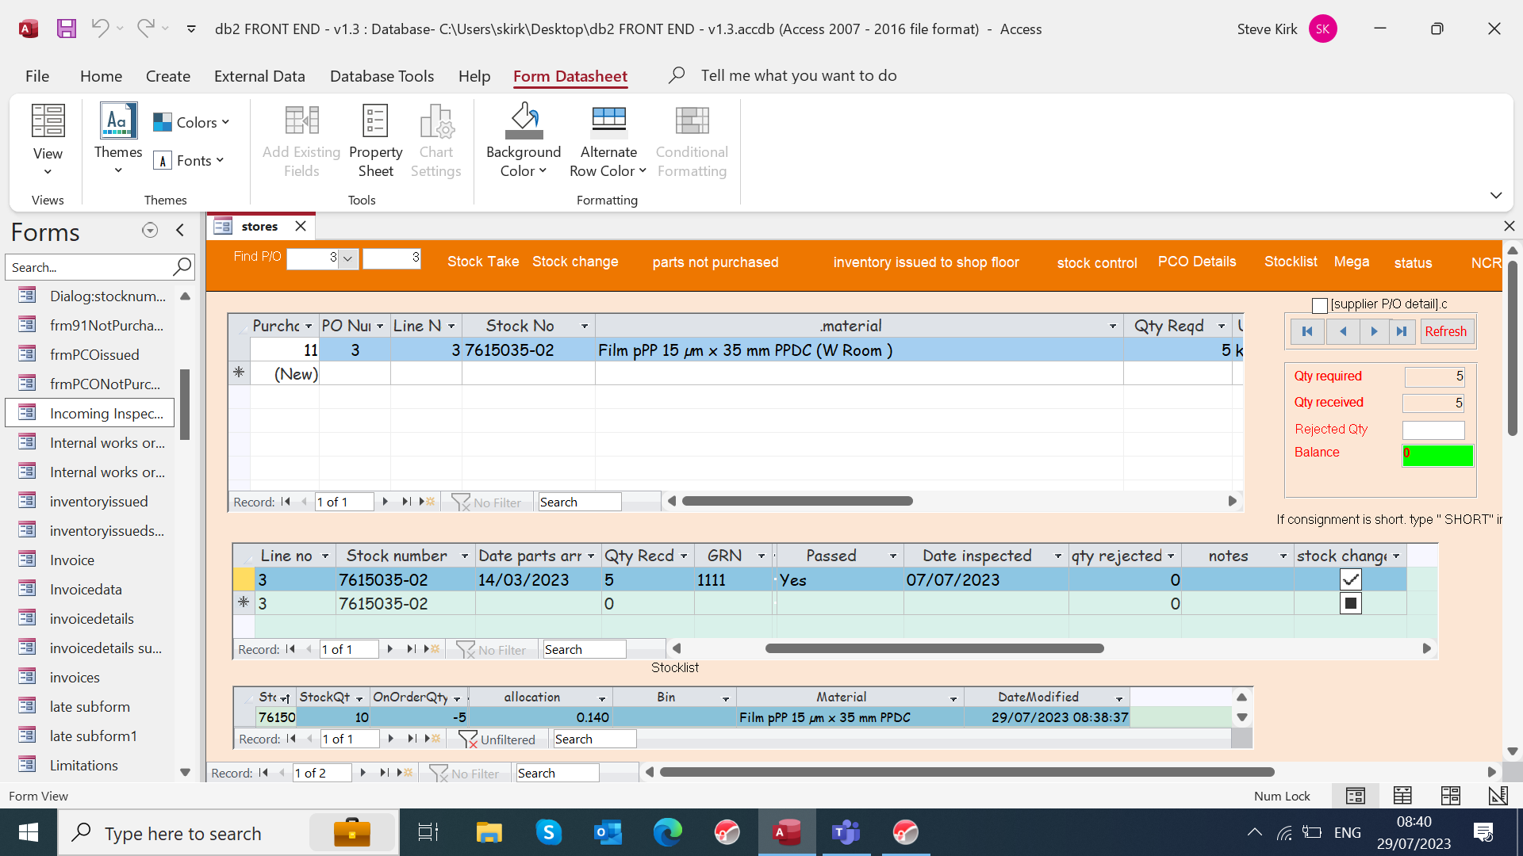Click the green Balance field

click(x=1437, y=455)
